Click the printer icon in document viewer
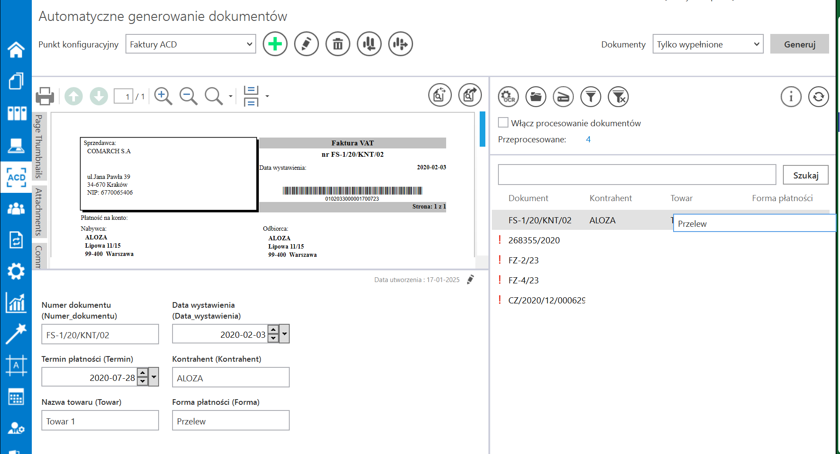The width and height of the screenshot is (840, 454). click(x=44, y=96)
